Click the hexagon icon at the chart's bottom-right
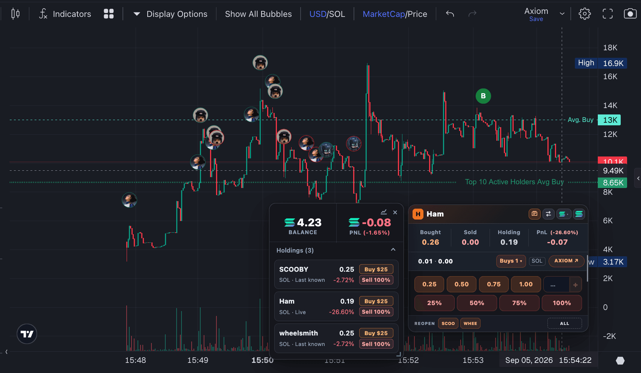This screenshot has height=373, width=641. [x=620, y=361]
